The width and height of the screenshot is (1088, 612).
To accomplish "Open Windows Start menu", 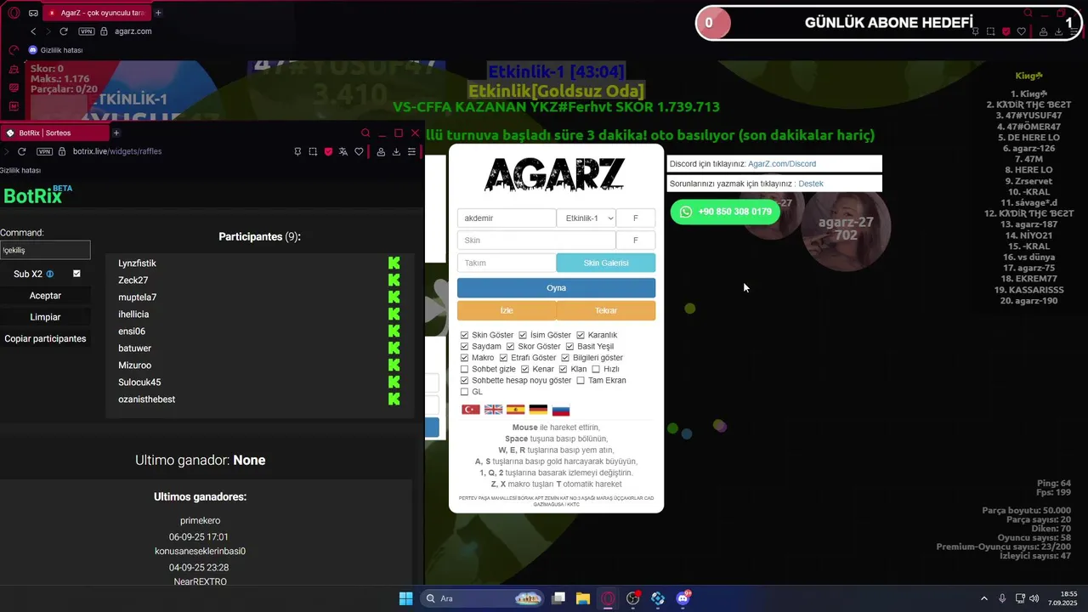I will (406, 598).
